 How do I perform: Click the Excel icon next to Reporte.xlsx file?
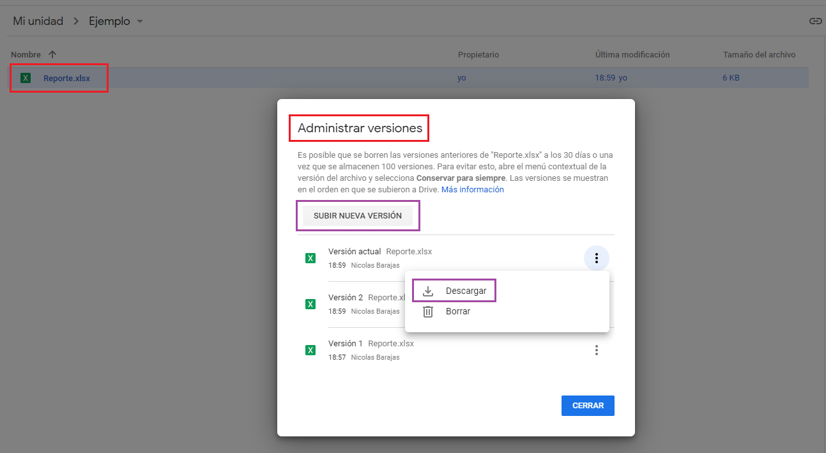click(x=26, y=78)
